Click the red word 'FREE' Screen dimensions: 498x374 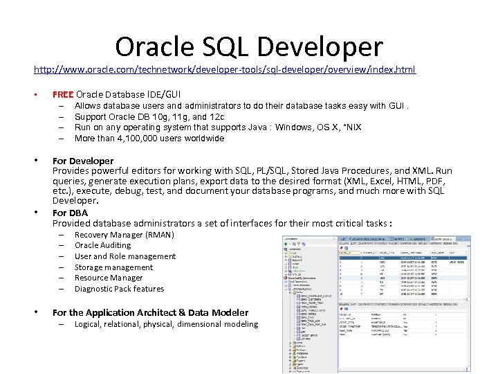point(63,94)
